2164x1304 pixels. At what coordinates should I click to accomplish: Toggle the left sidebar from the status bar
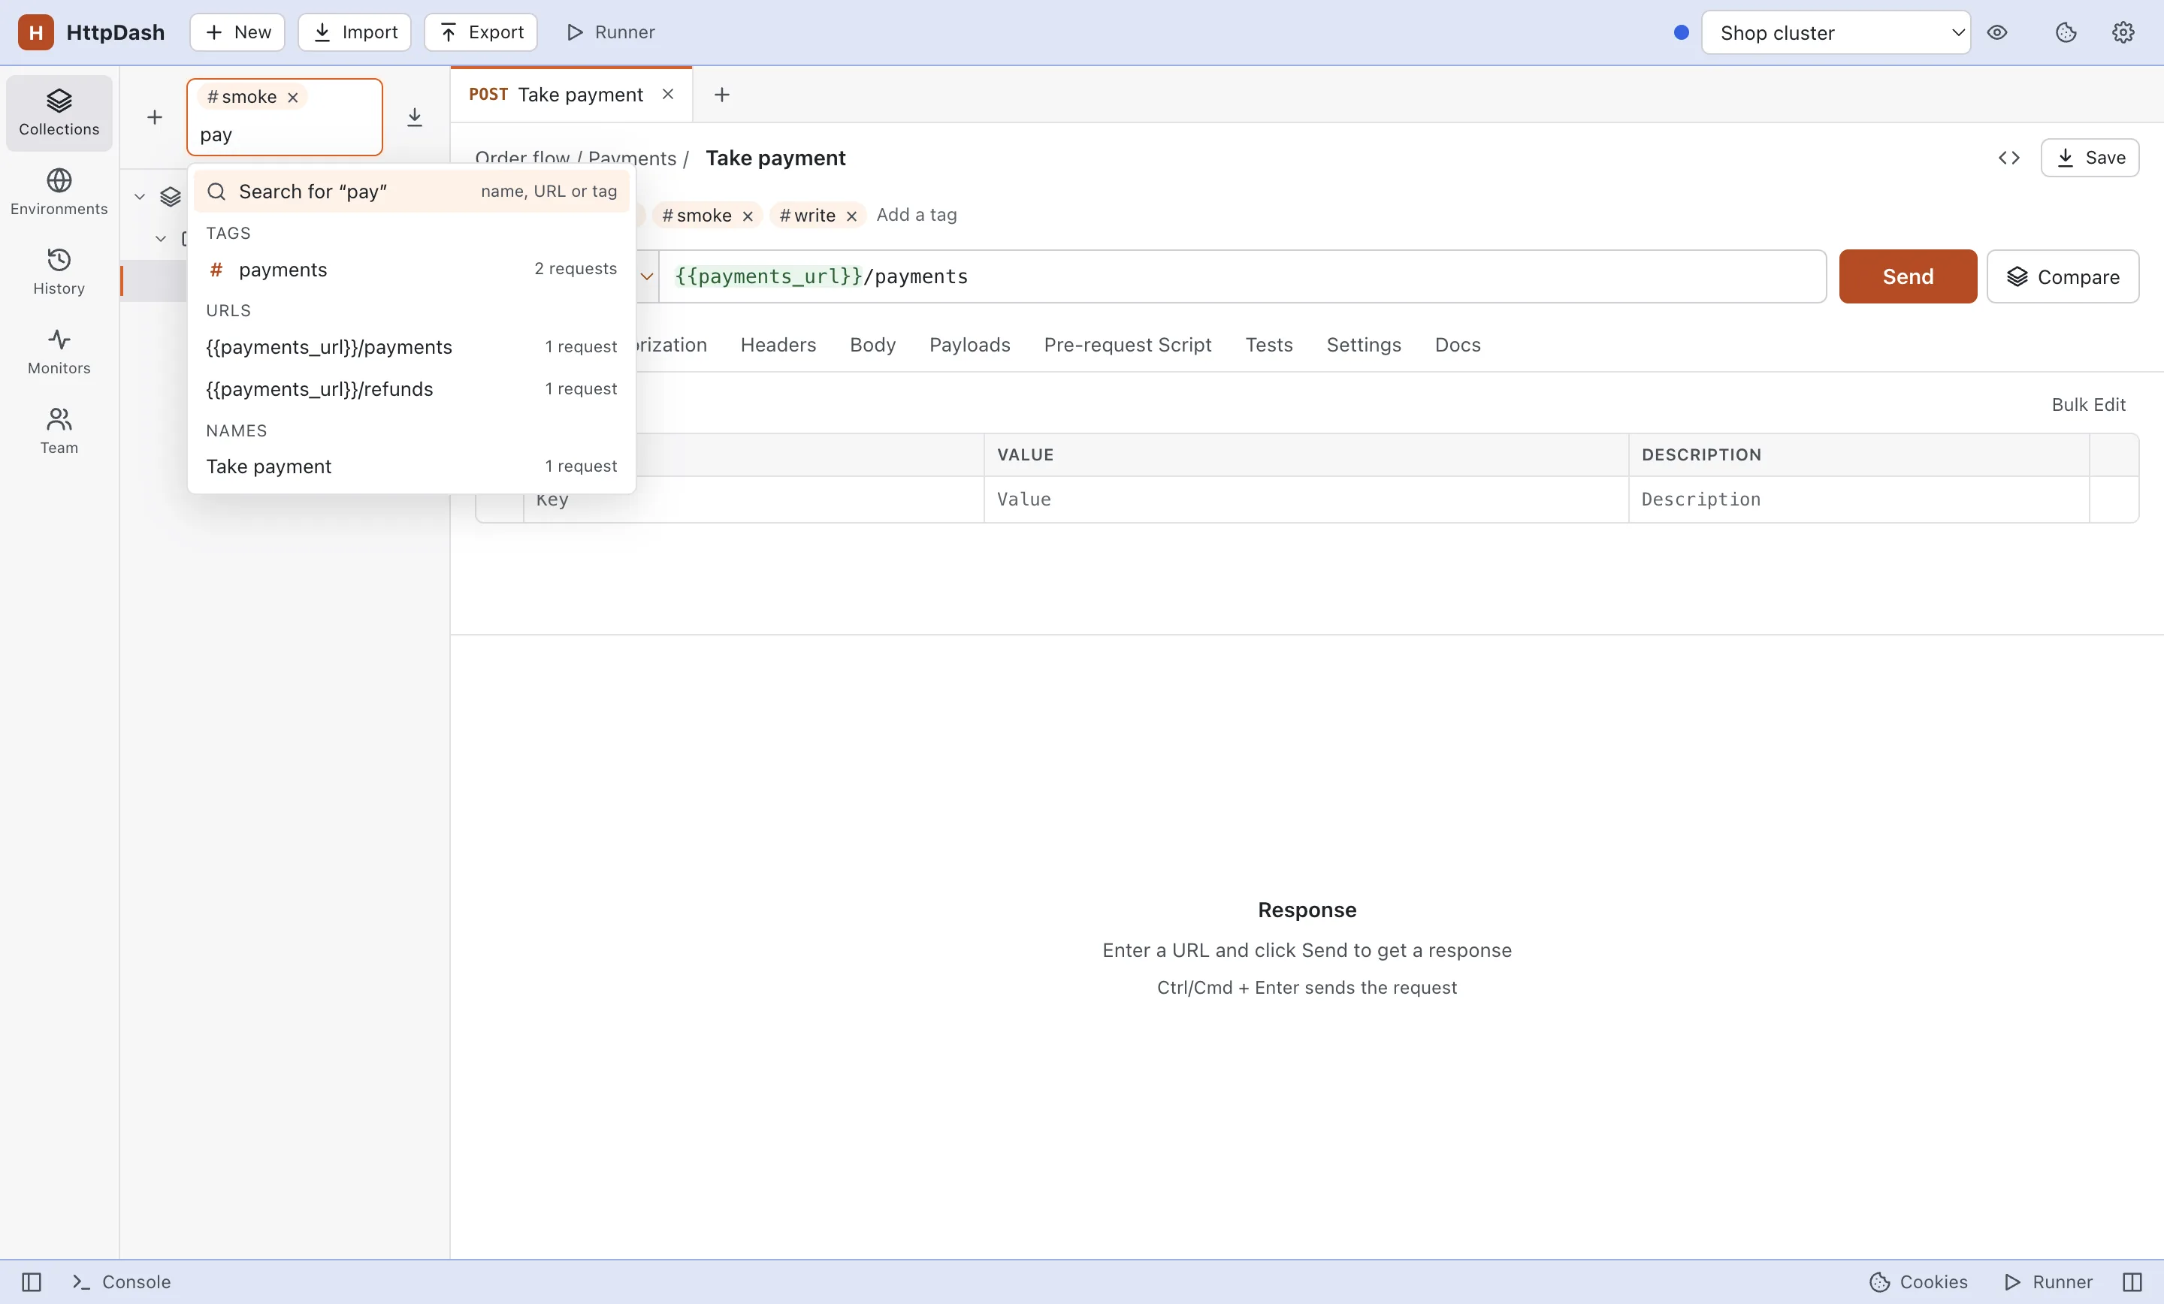32,1282
